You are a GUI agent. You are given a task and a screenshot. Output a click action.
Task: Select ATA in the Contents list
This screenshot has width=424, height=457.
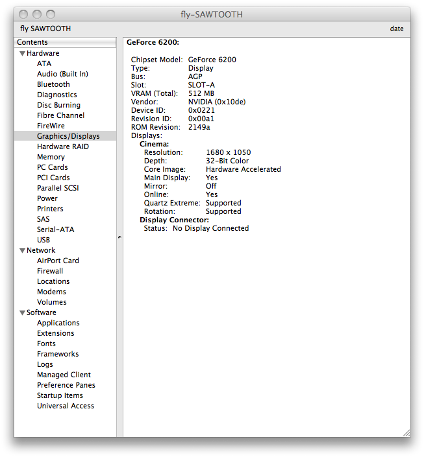pyautogui.click(x=44, y=64)
